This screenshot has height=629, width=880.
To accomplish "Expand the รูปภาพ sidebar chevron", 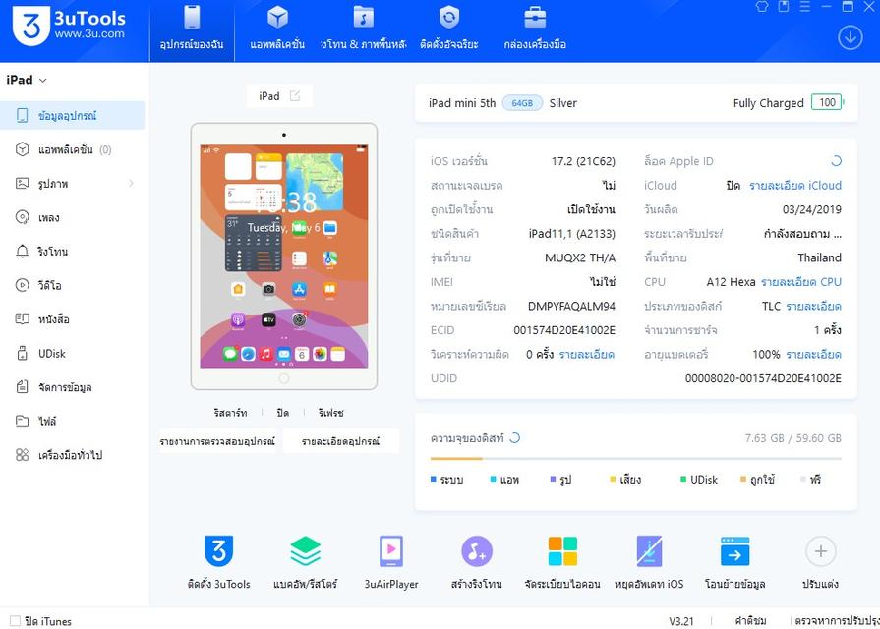I will (x=132, y=184).
